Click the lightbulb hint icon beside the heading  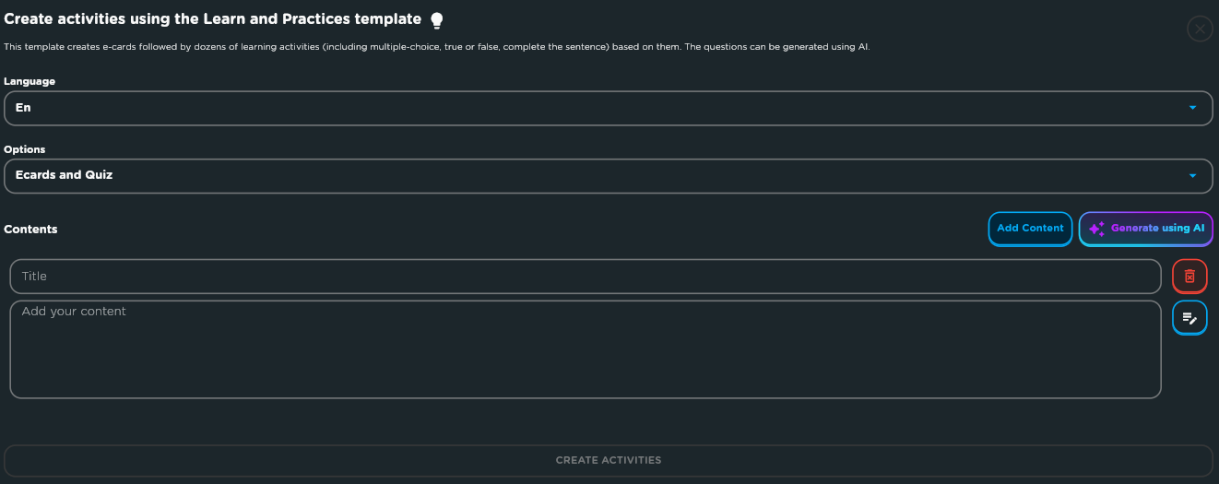point(437,20)
